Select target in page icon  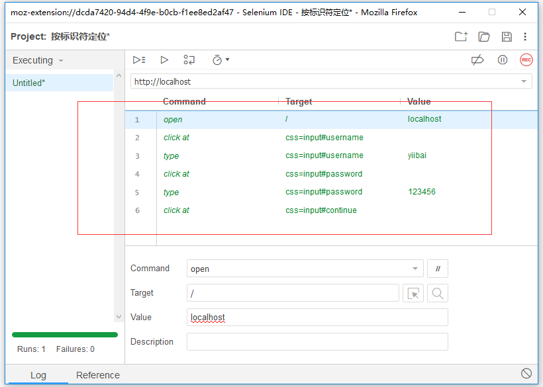pyautogui.click(x=413, y=293)
